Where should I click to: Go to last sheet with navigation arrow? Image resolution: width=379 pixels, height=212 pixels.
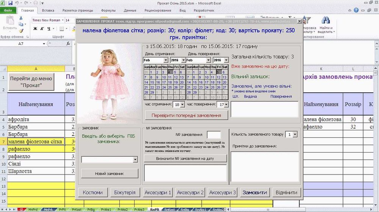pyautogui.click(x=14, y=209)
